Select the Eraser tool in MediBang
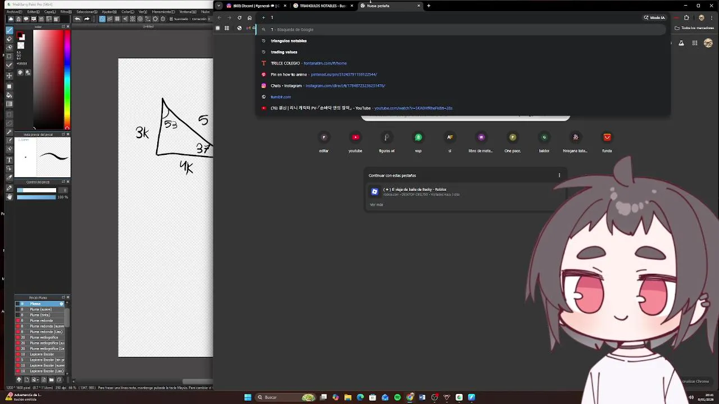The image size is (719, 404). pos(10,39)
